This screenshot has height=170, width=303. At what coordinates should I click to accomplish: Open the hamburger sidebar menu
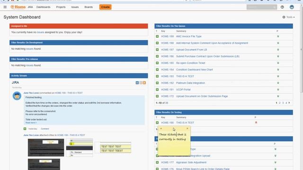click(x=5, y=7)
